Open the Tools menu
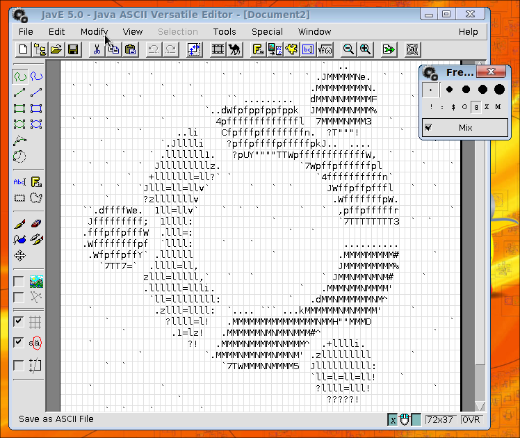The width and height of the screenshot is (520, 438). (x=225, y=32)
